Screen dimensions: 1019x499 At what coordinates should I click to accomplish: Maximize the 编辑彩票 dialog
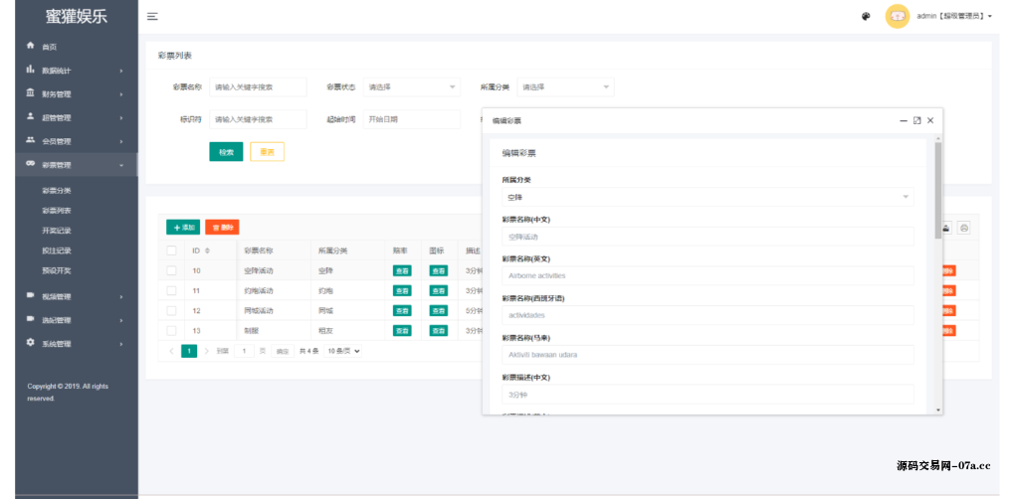(917, 120)
